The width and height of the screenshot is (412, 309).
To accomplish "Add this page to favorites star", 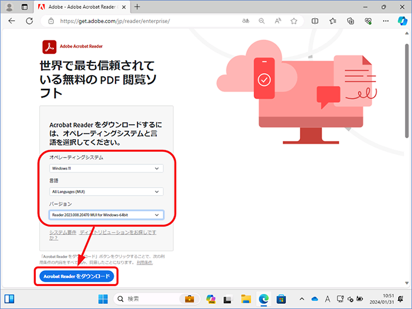I will click(x=294, y=21).
